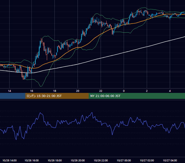Click the 4 hour label on the price chart axis
The width and height of the screenshot is (185, 163).
click(x=170, y=91)
